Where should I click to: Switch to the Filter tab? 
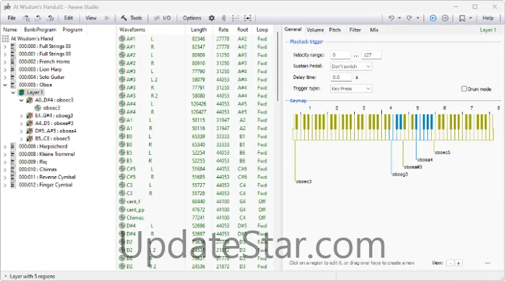355,30
